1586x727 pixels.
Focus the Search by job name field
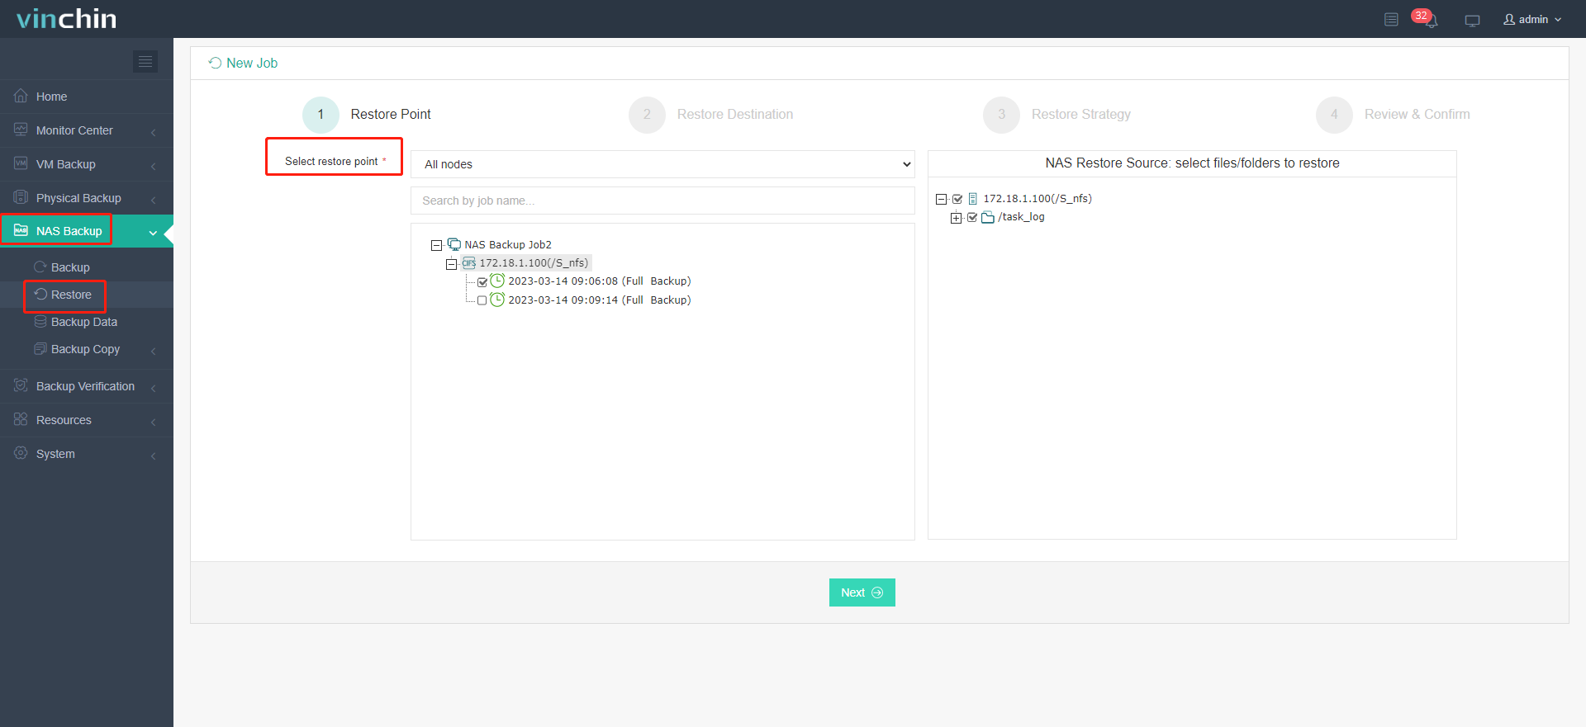pos(662,201)
